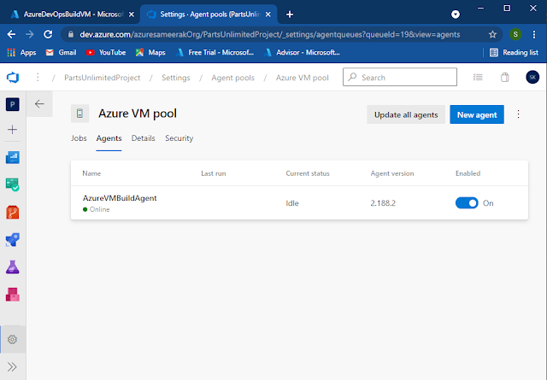Open breadcrumb vertical dots menu
This screenshot has height=380, width=547.
pyautogui.click(x=38, y=77)
